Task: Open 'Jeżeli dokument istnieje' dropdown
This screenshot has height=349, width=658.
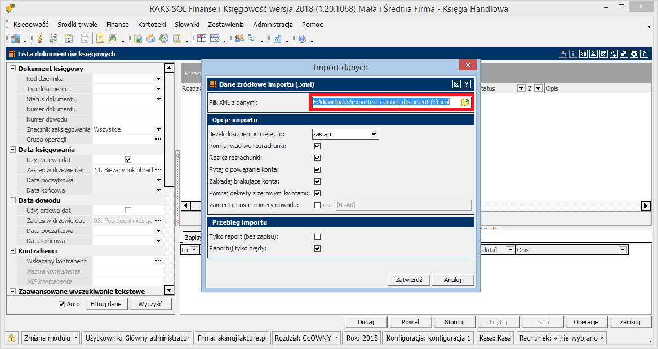Action: coord(373,134)
